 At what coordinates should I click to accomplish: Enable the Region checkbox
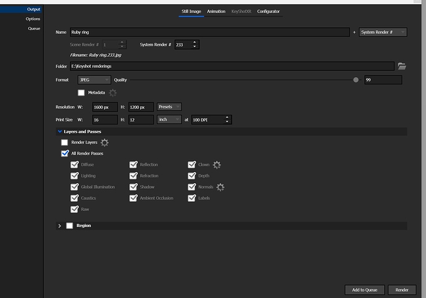tap(70, 226)
